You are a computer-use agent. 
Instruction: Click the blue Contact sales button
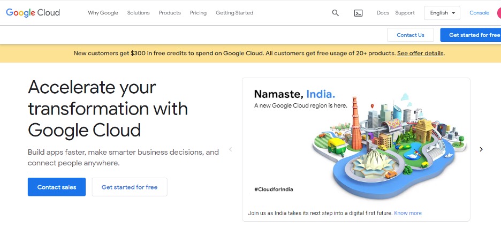(x=57, y=187)
